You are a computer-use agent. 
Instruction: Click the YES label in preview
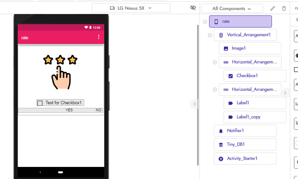click(69, 110)
